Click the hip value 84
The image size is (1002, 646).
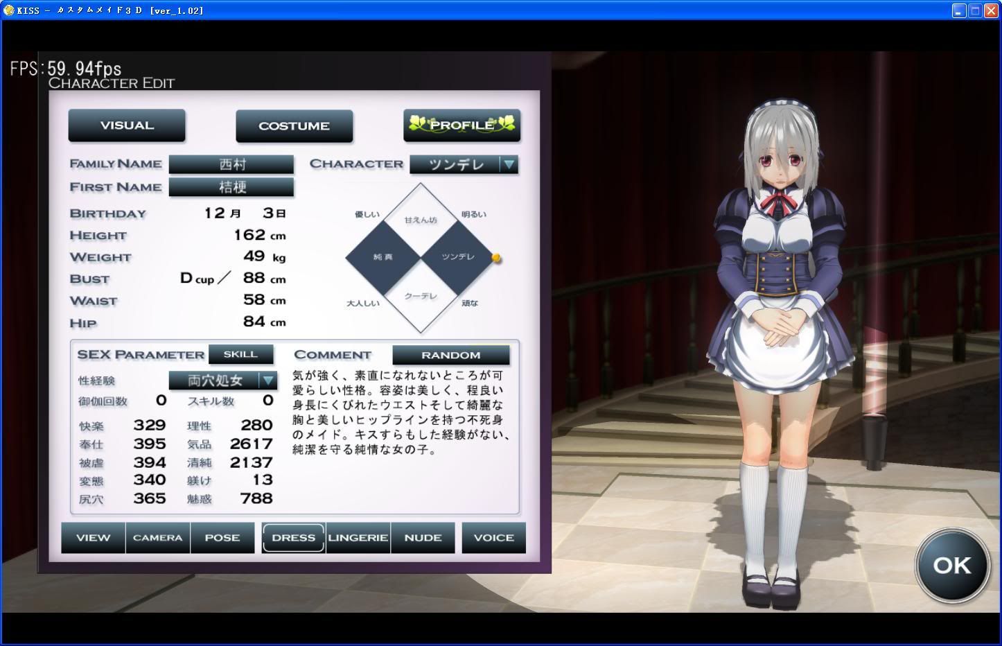(x=254, y=322)
